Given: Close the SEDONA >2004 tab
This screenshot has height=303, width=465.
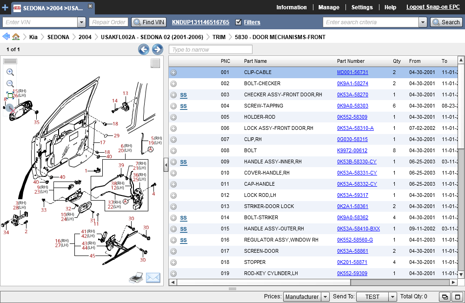Looking at the screenshot, I should (x=90, y=6).
